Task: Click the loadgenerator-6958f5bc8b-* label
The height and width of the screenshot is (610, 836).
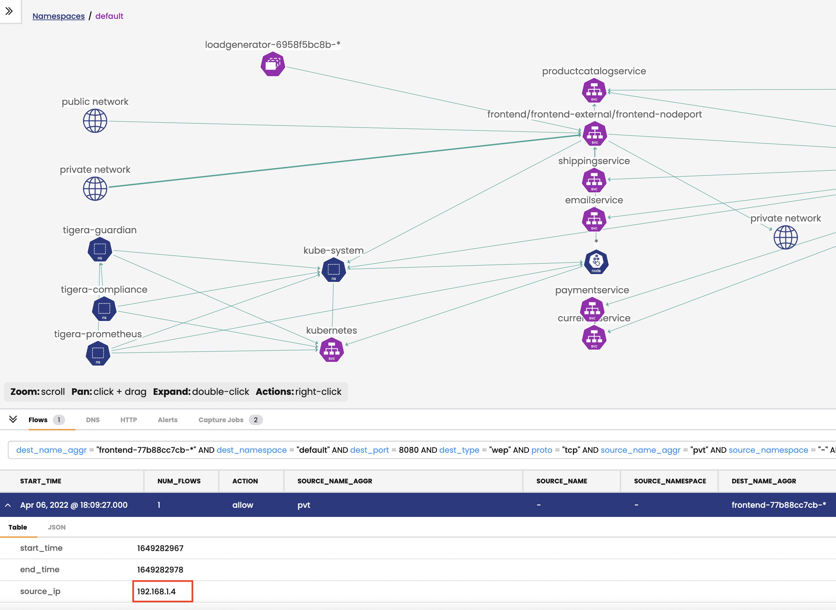Action: coord(272,45)
